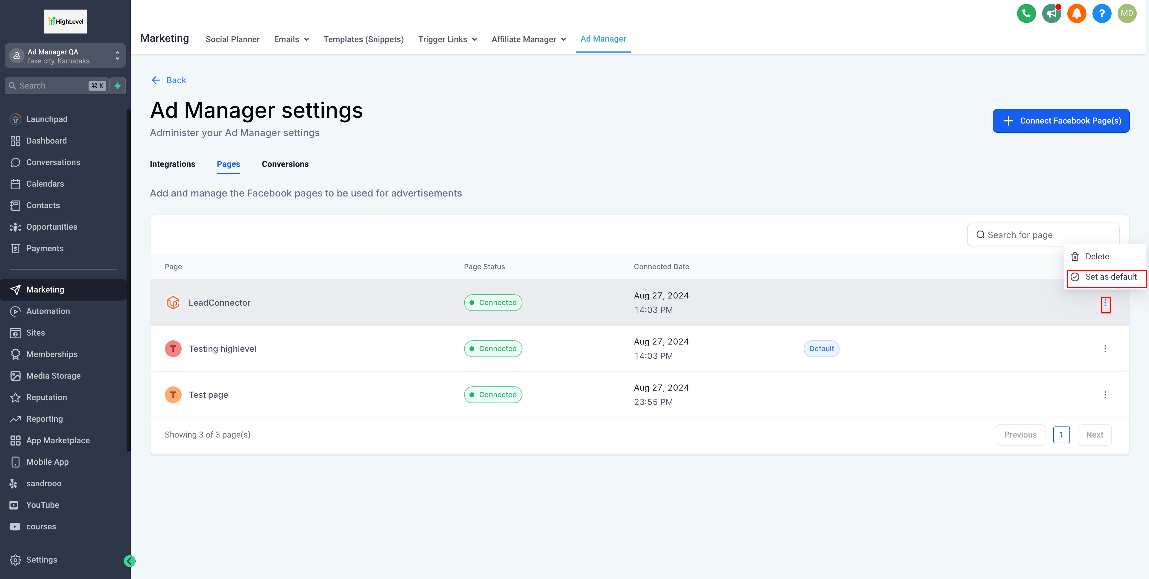Viewport: 1149px width, 579px height.
Task: Collapse sidebar with green arrow button
Action: [x=129, y=561]
